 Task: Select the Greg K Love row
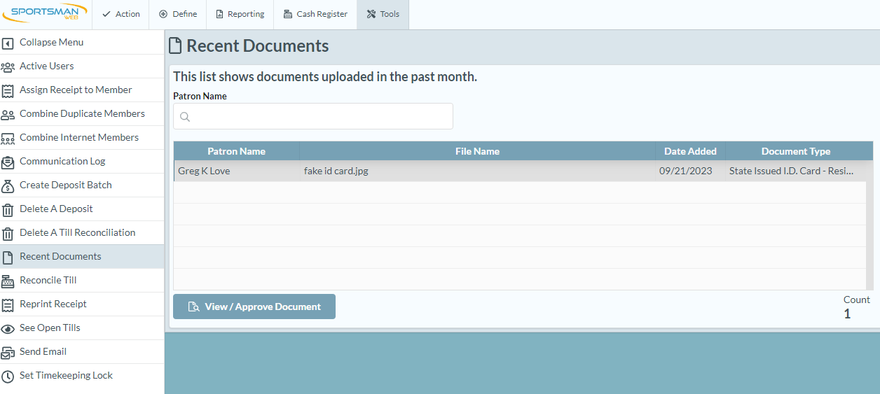(x=520, y=171)
